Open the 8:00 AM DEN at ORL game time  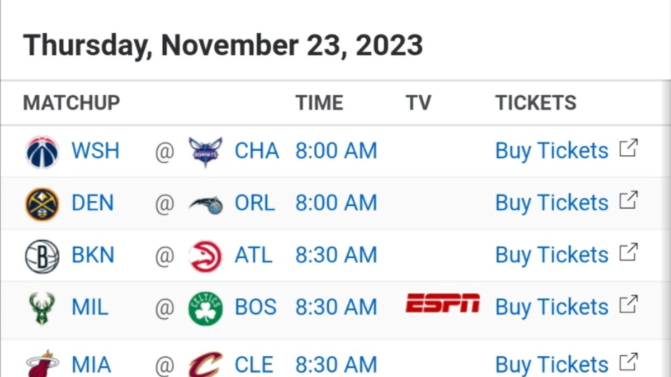[x=336, y=203]
